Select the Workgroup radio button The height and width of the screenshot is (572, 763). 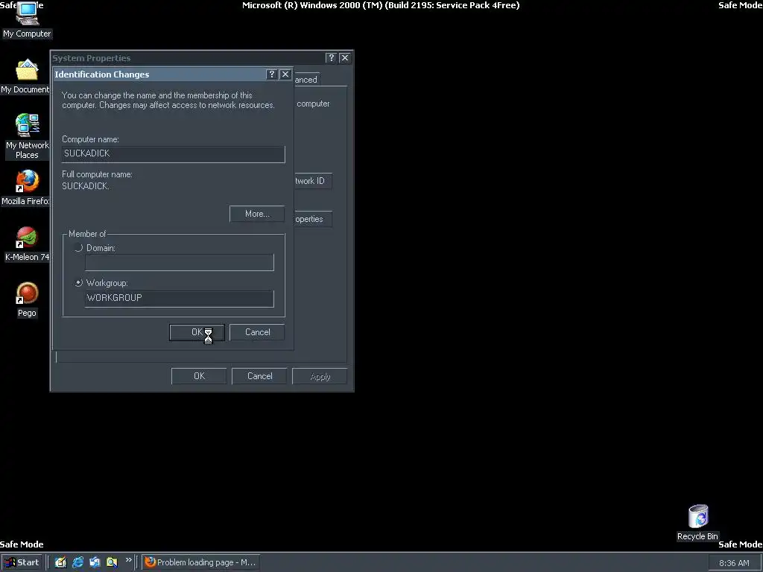tap(79, 283)
